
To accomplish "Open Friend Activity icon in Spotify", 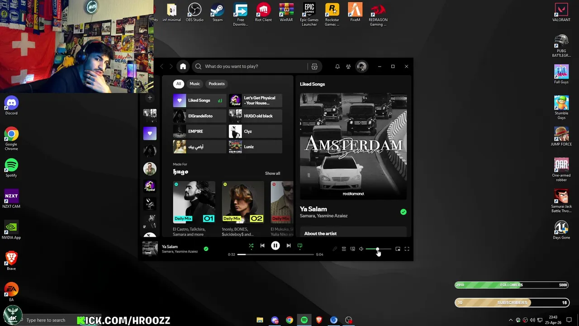I will 348,67.
